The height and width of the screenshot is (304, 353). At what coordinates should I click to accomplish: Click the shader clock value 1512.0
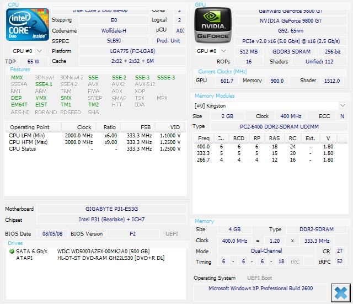click(332, 81)
